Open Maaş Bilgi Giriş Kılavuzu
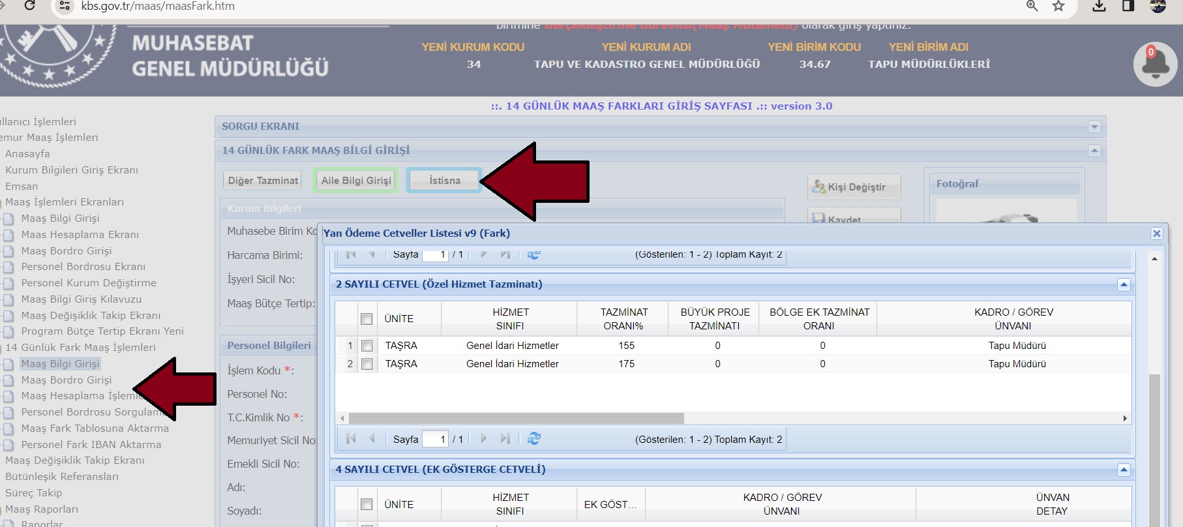Image resolution: width=1183 pixels, height=527 pixels. [82, 299]
